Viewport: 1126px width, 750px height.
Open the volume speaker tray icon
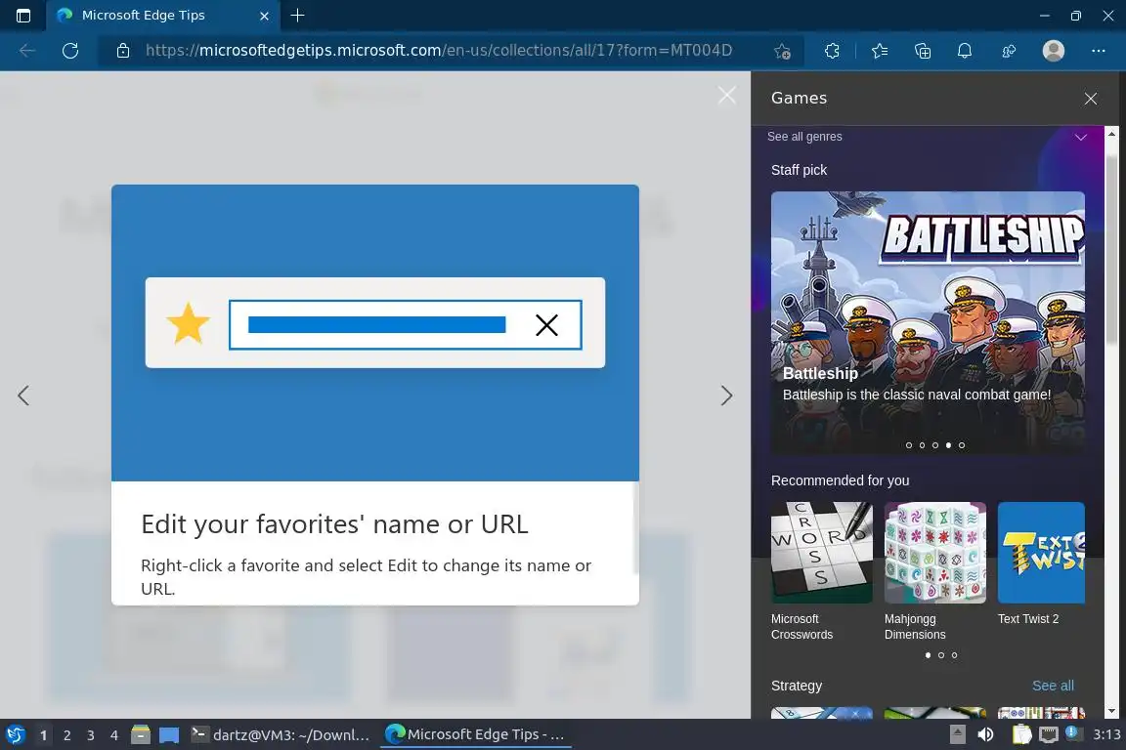985,735
